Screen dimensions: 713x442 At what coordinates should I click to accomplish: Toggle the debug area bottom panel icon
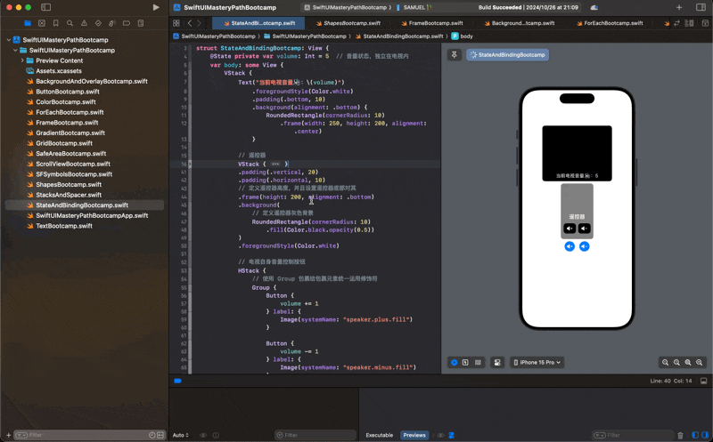click(x=703, y=382)
